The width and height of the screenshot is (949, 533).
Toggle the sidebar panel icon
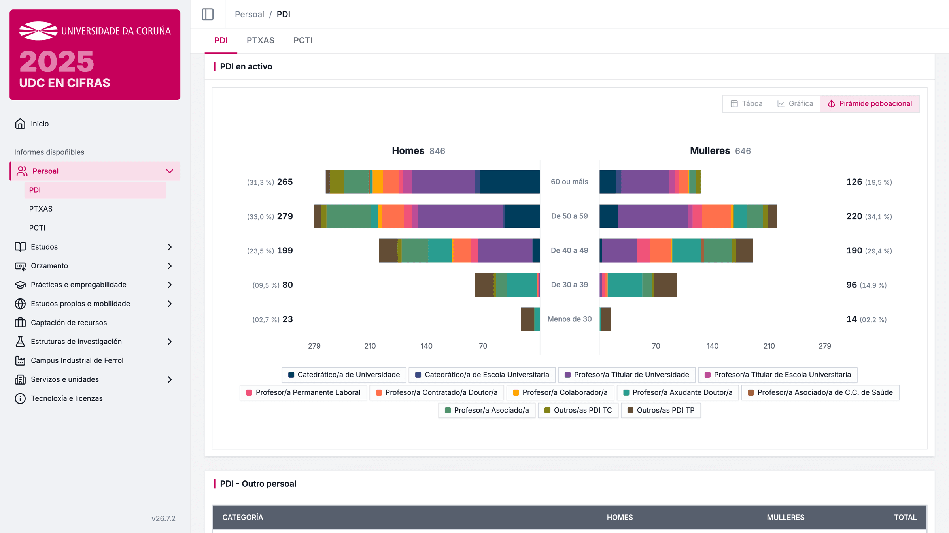click(x=208, y=14)
